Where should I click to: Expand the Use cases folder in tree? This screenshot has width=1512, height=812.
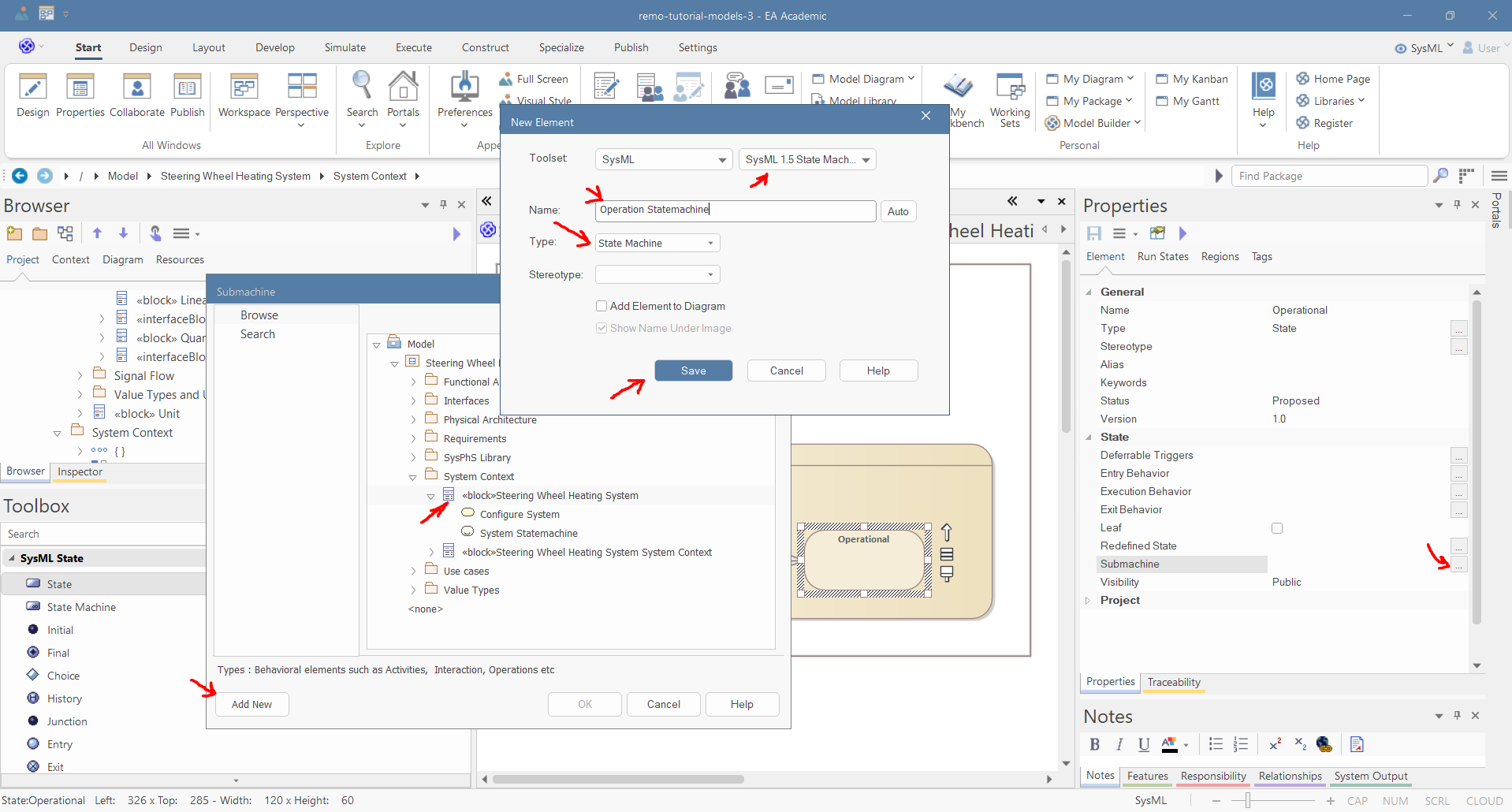[413, 572]
